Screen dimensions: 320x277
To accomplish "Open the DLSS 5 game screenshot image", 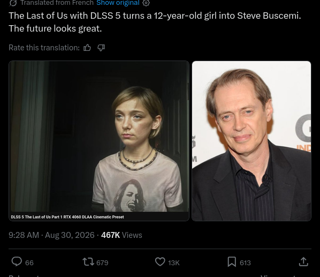I will pyautogui.click(x=99, y=141).
